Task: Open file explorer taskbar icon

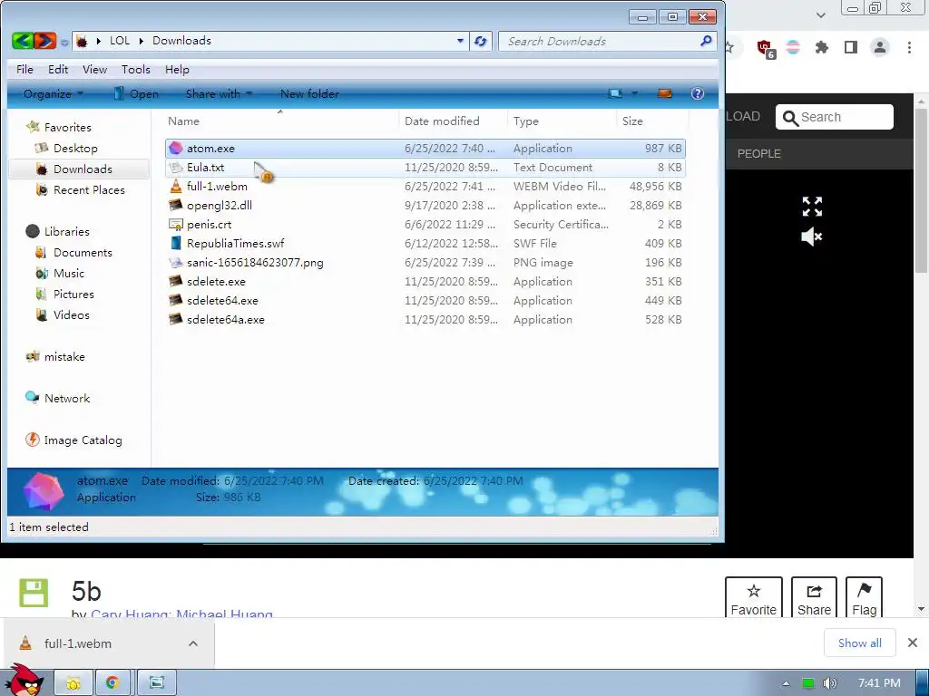Action: point(73,683)
